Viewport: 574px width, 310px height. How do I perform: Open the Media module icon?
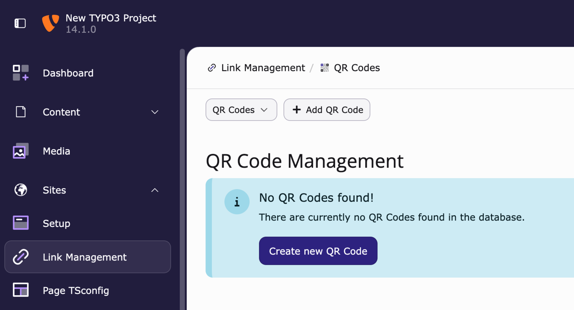pos(20,151)
